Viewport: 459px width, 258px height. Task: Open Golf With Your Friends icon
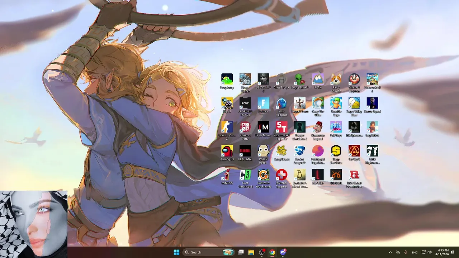263,179
